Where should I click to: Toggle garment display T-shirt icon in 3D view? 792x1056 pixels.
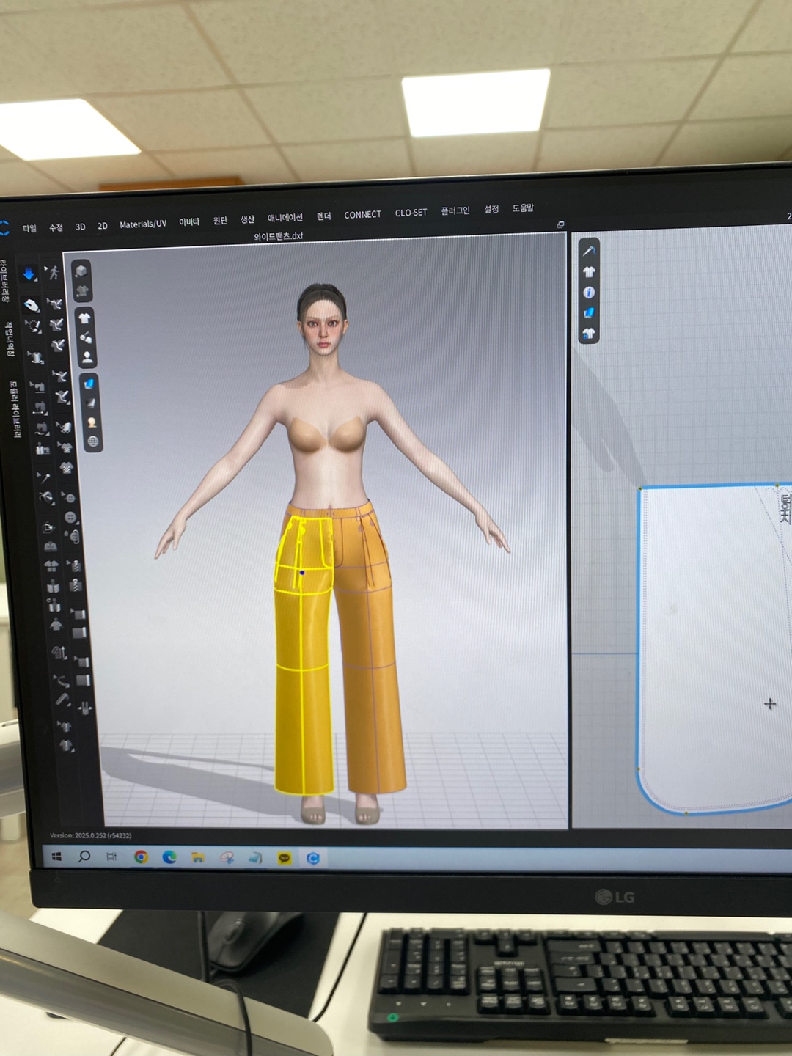pos(84,318)
